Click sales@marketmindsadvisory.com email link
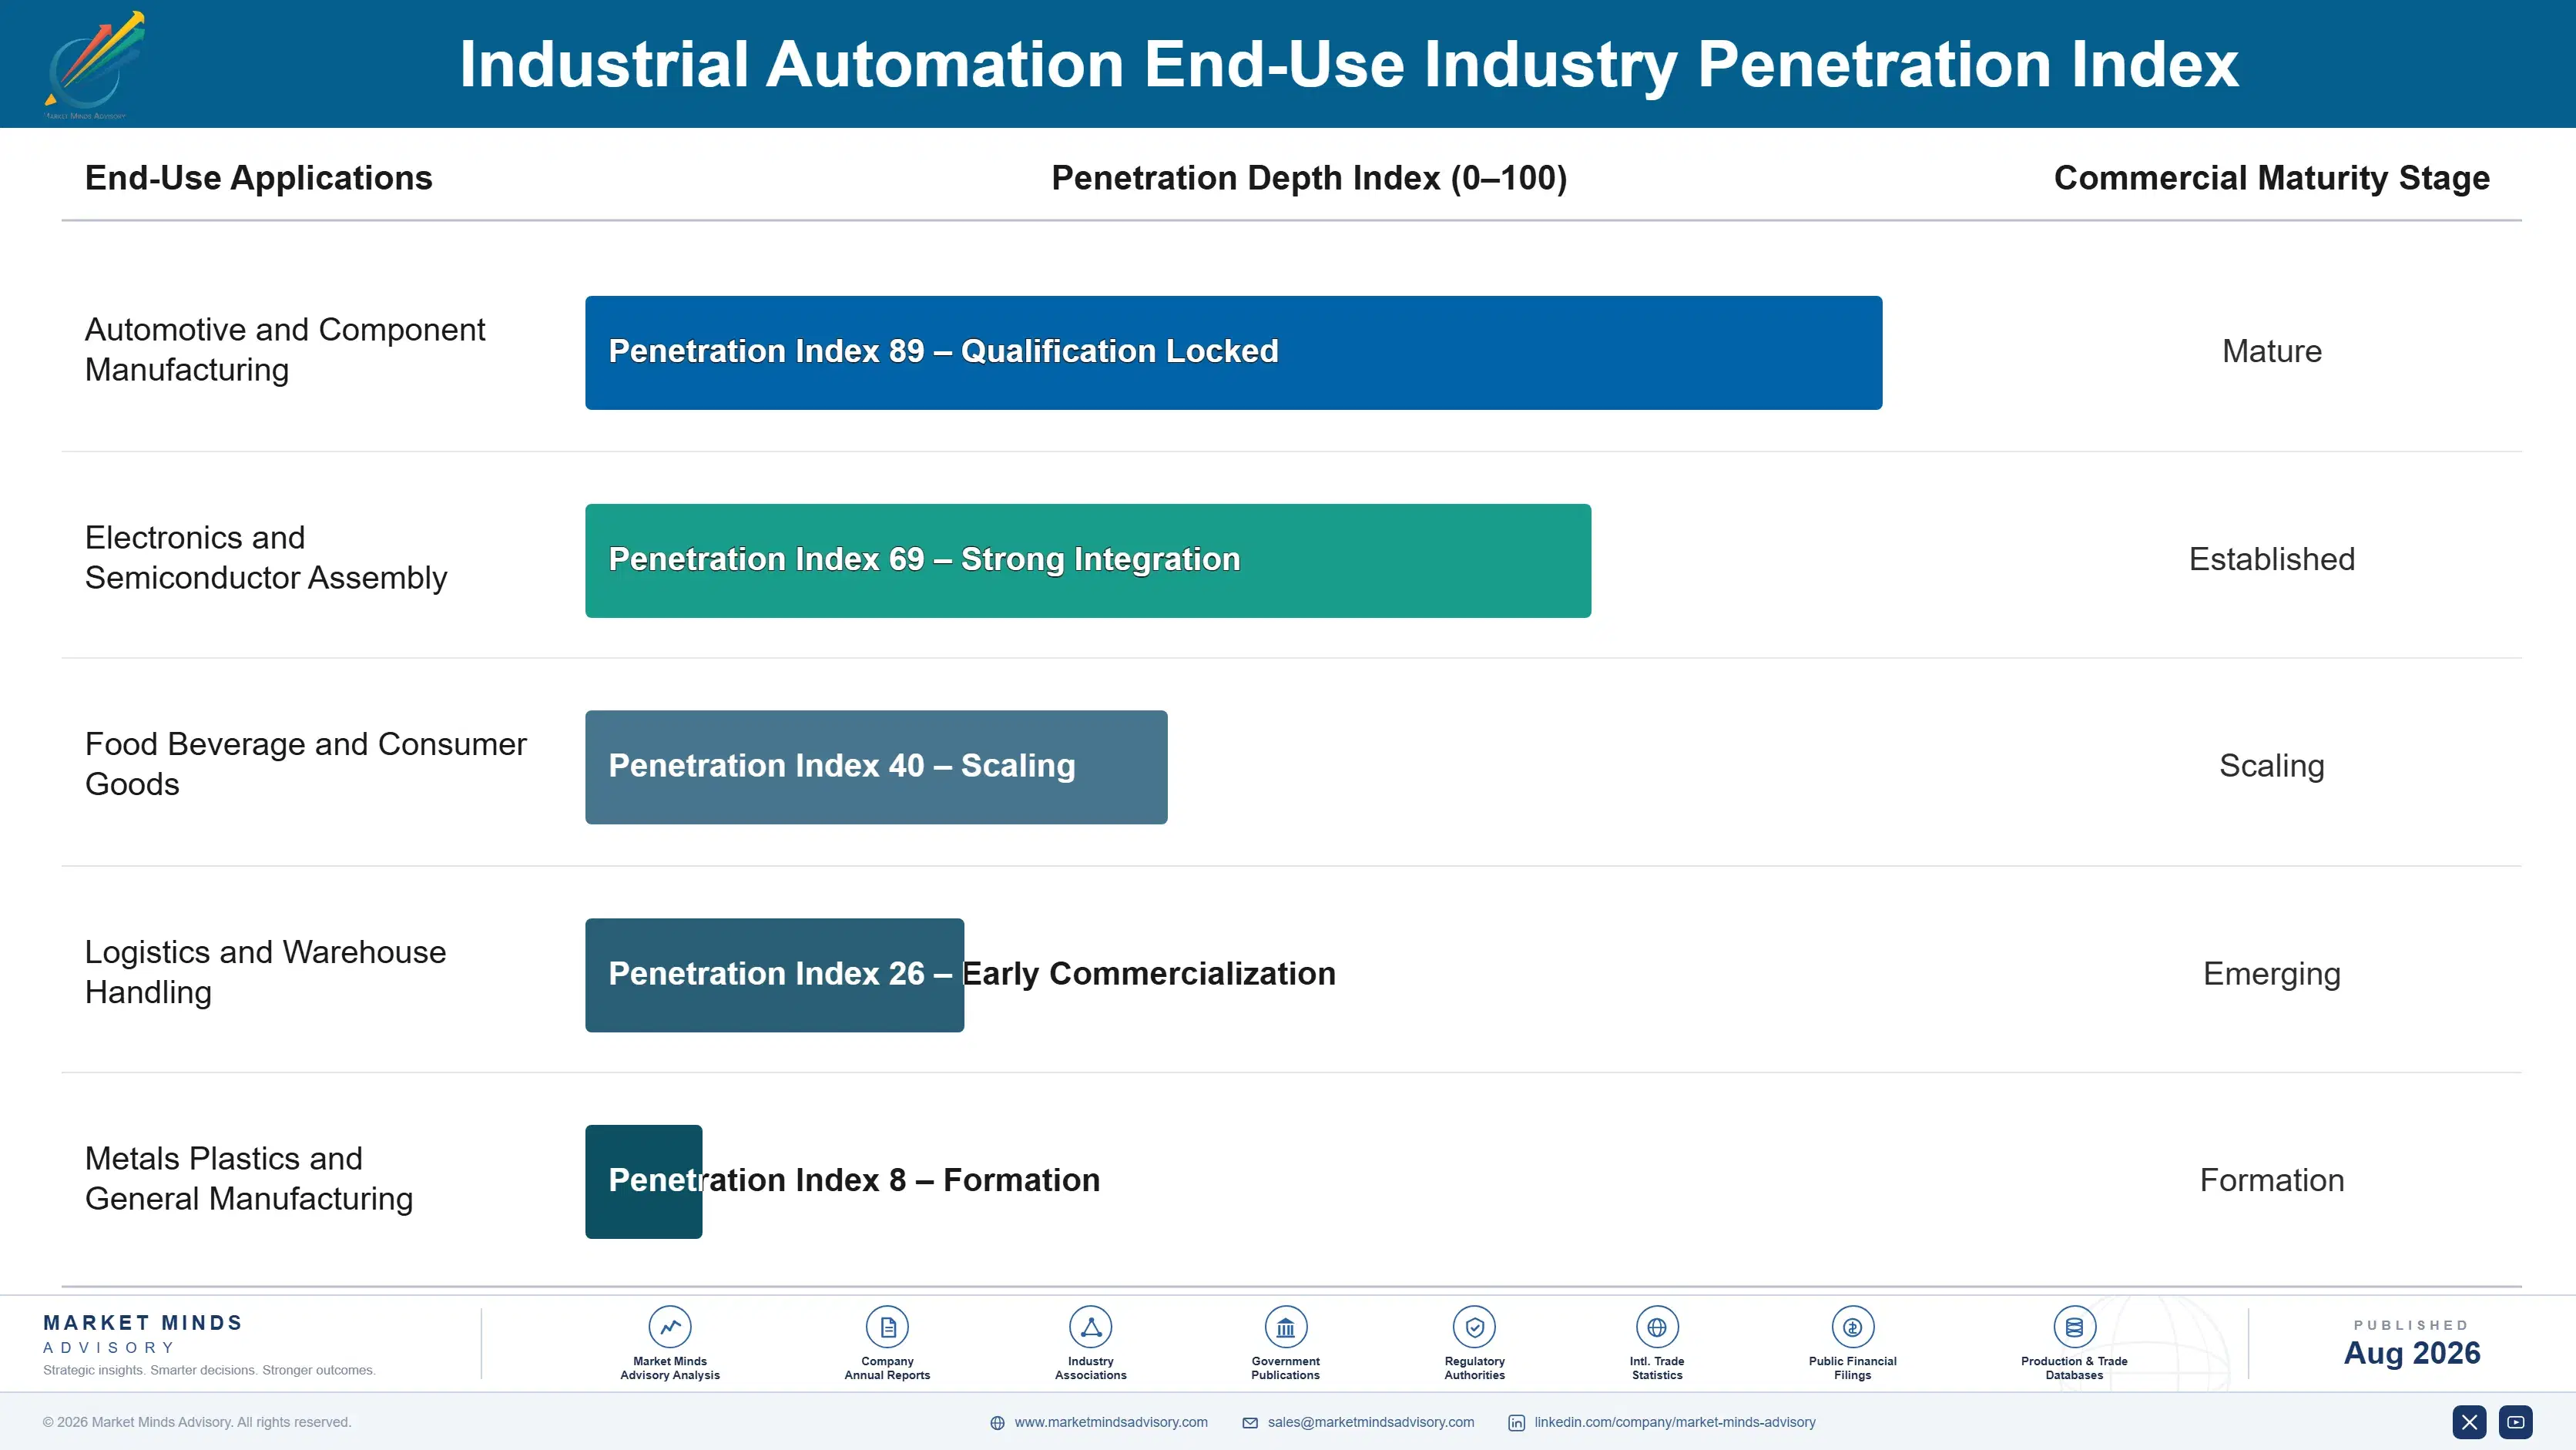The width and height of the screenshot is (2576, 1450). click(1371, 1422)
